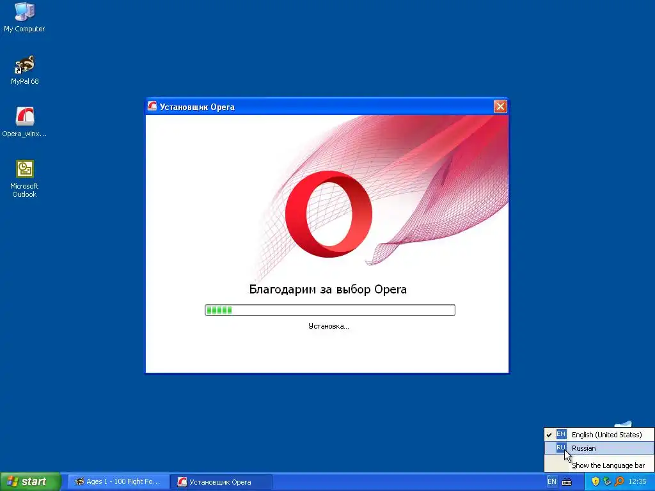Click the 'Установщик Opera' taskbar button
Viewport: 655px width, 491px height.
222,482
